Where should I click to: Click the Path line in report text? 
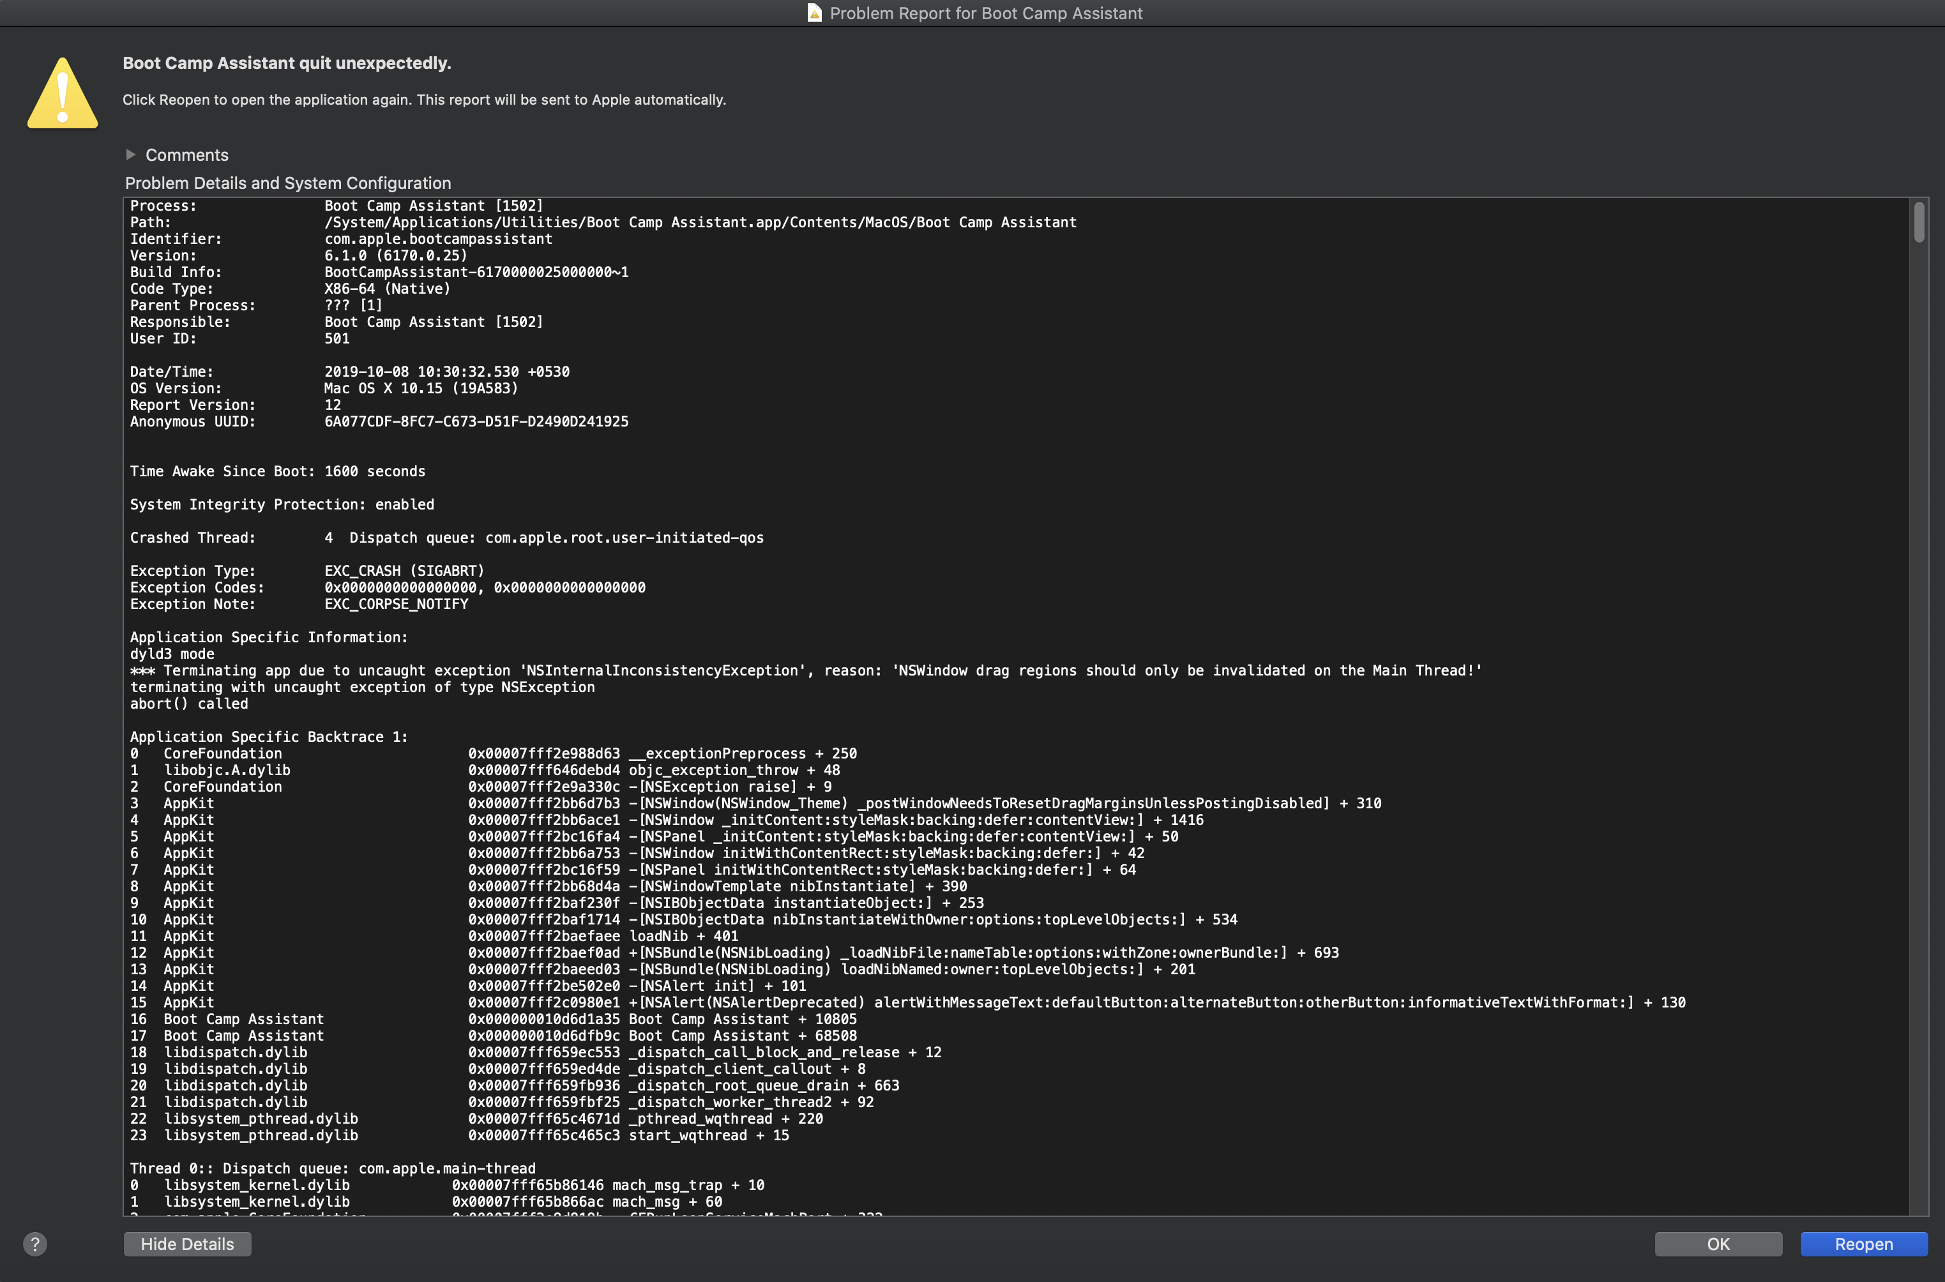[700, 222]
